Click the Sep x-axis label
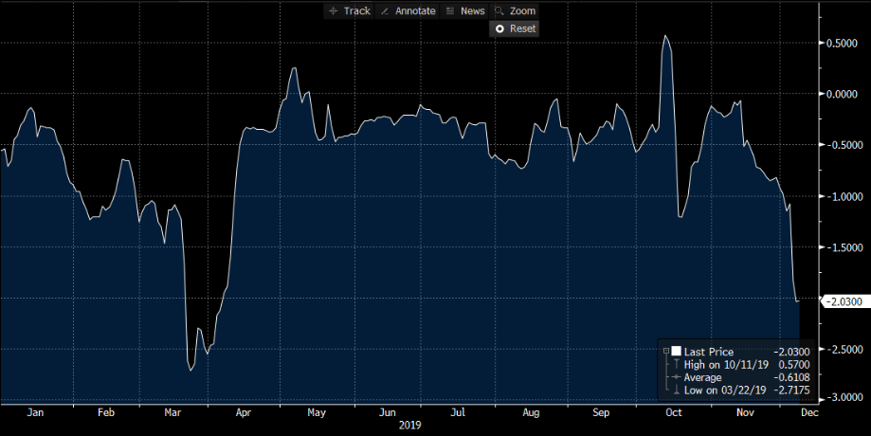 (x=601, y=412)
